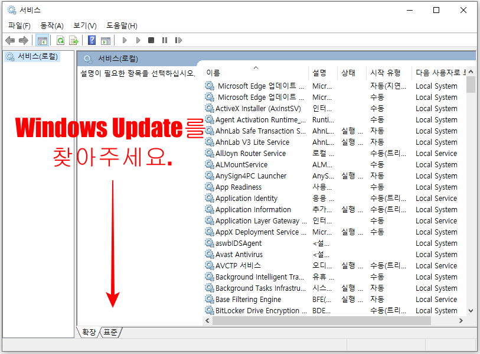Select gear icon beside Base Filtering Engine
Screen dimensions: 480x354
pos(210,299)
